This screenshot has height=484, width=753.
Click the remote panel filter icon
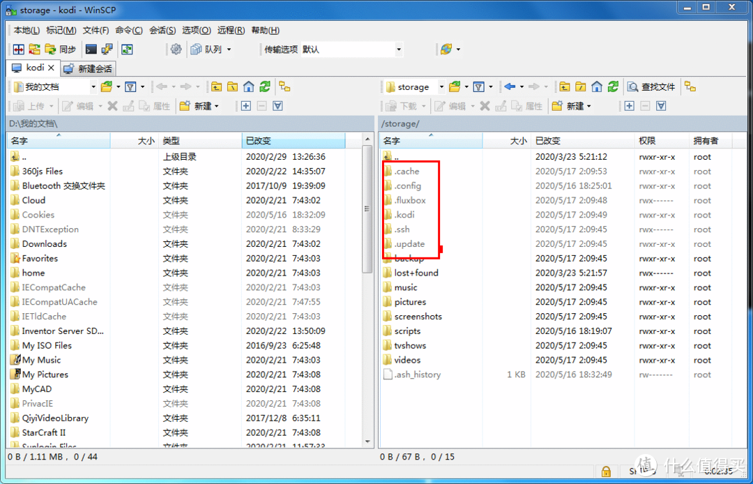point(478,87)
